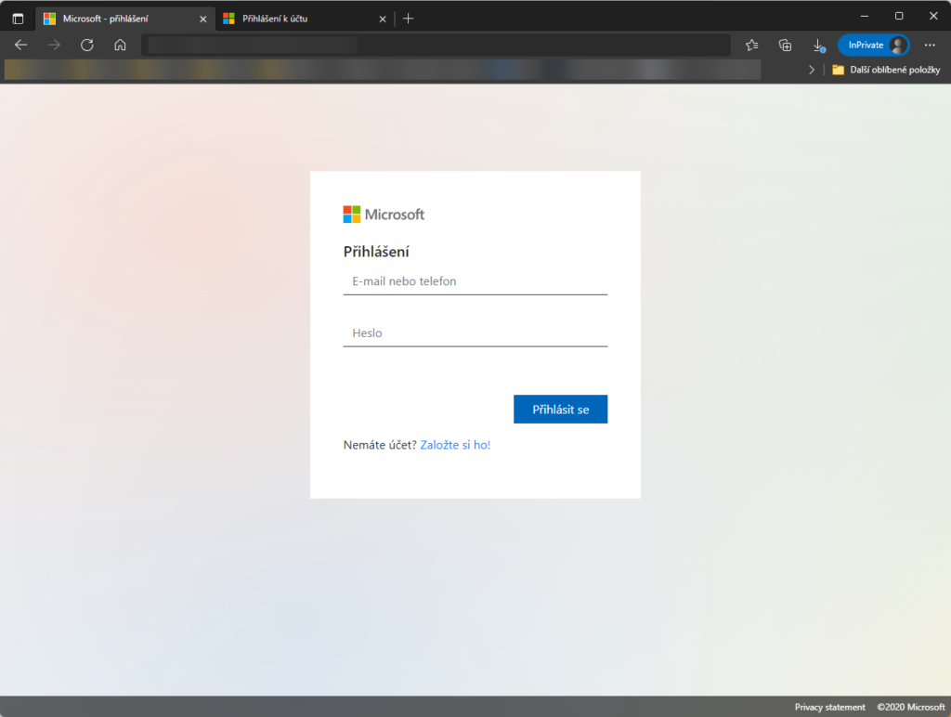Maximize the browser window
The width and height of the screenshot is (951, 717).
[x=899, y=17]
